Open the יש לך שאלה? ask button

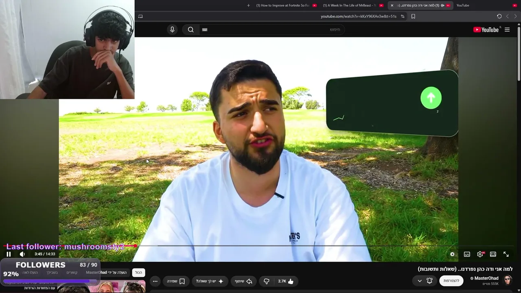click(x=210, y=281)
